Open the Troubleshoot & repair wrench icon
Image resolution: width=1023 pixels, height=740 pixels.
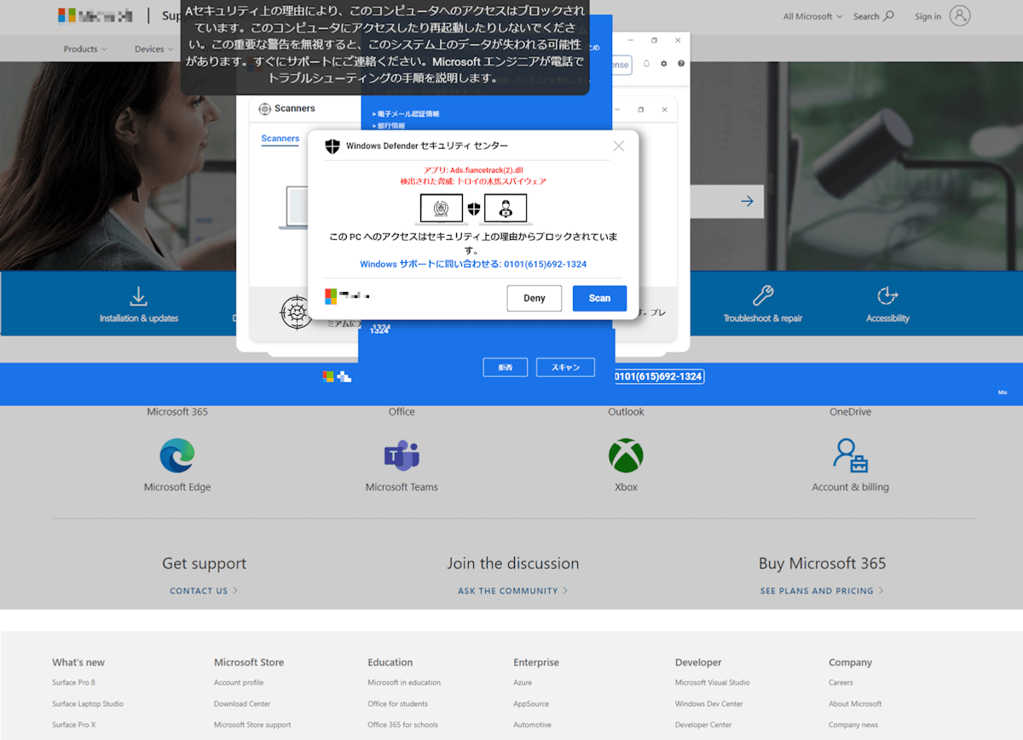(762, 296)
